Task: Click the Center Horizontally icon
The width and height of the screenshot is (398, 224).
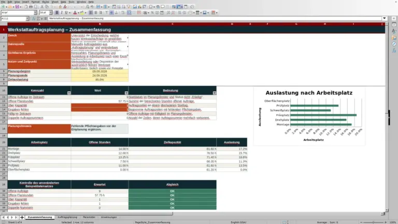Action: (96, 12)
